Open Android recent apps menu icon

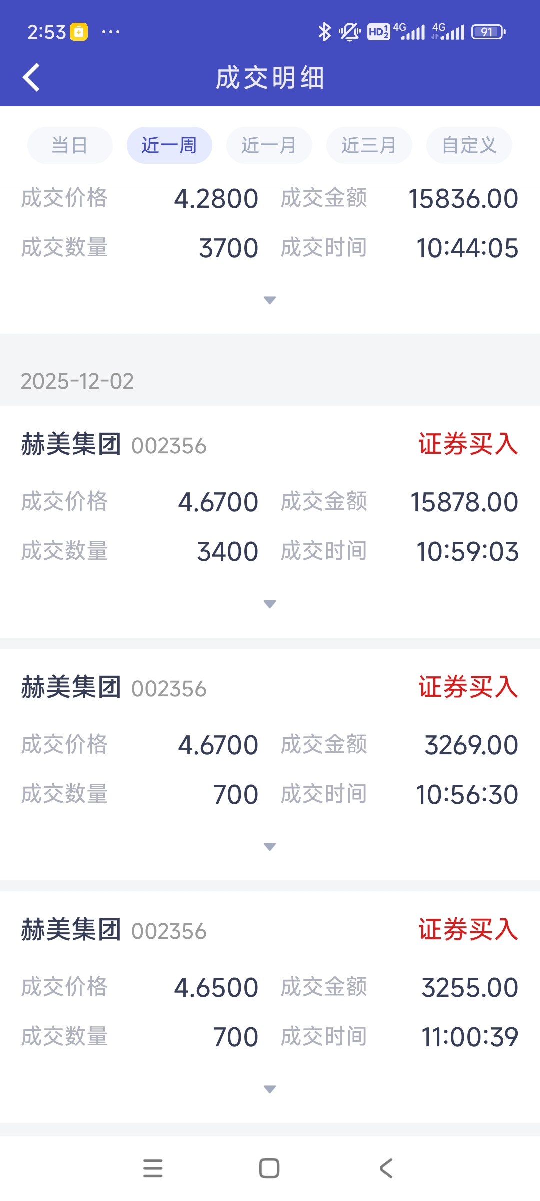pyautogui.click(x=153, y=1168)
